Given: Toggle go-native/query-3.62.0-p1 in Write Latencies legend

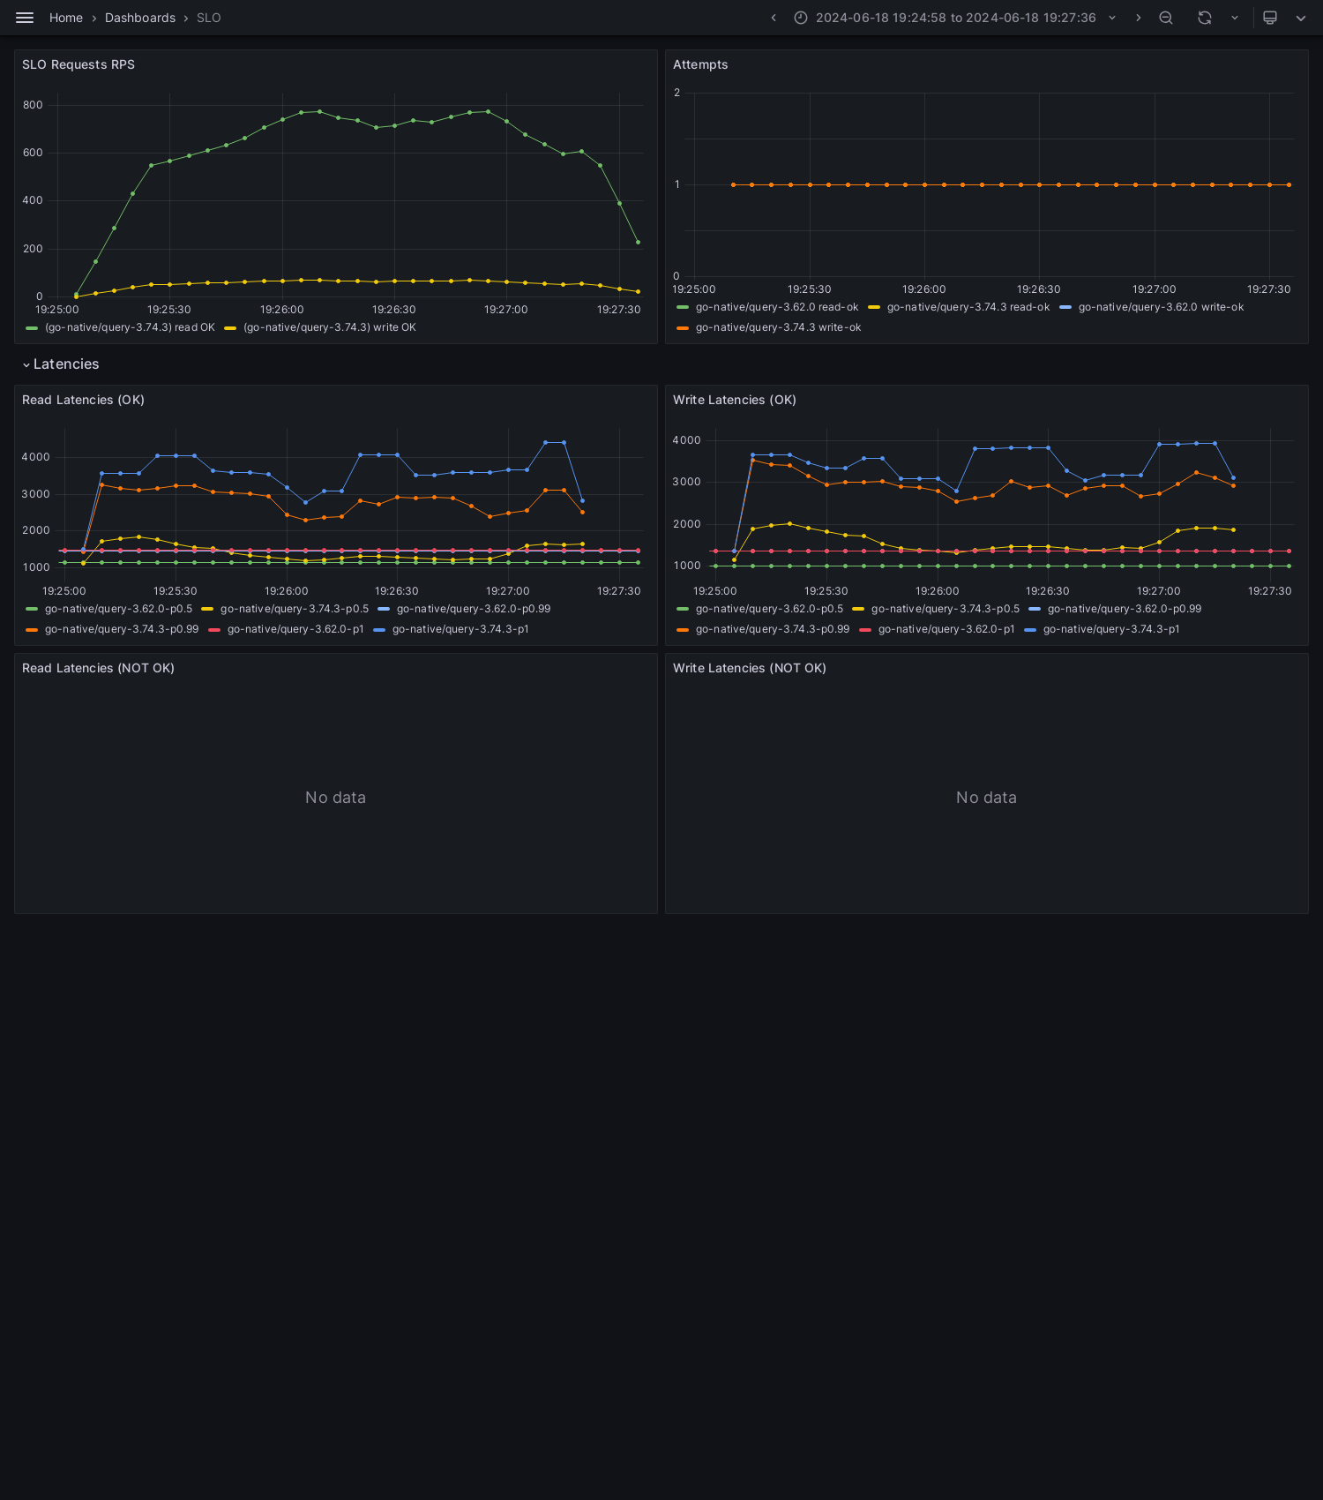Looking at the screenshot, I should pos(946,629).
